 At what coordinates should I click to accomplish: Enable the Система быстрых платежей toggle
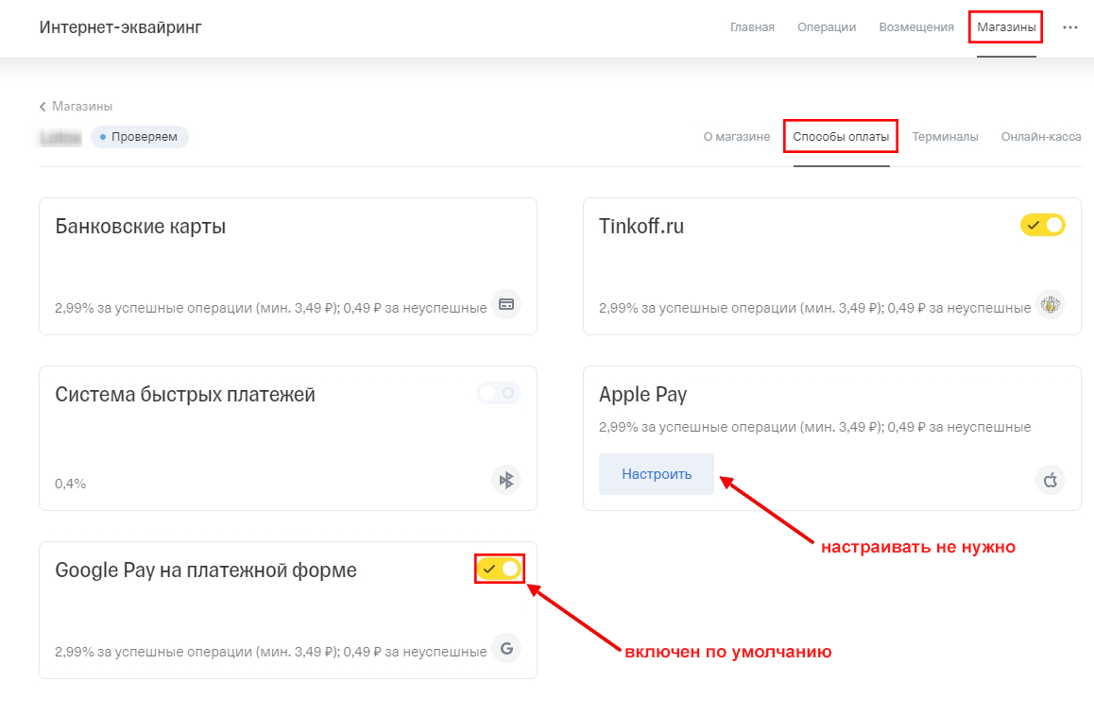499,393
